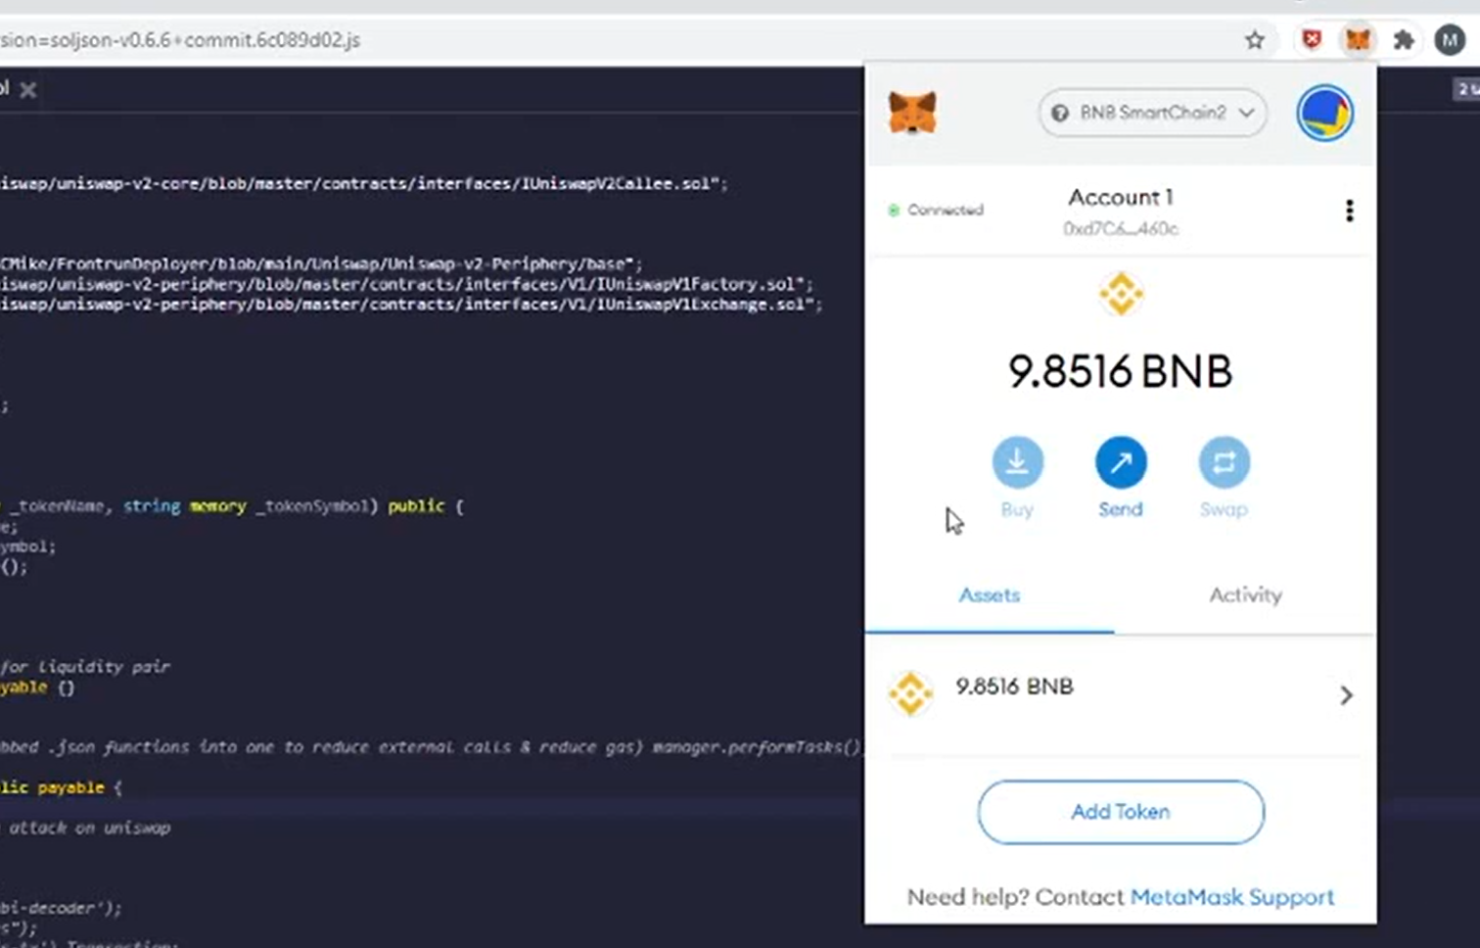Click the MetaMask fox logo
1480x948 pixels.
click(x=912, y=113)
